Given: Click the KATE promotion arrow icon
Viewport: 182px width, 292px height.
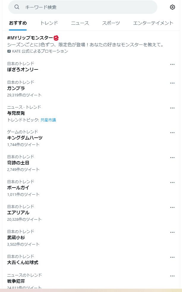Looking at the screenshot, I should tap(9, 51).
